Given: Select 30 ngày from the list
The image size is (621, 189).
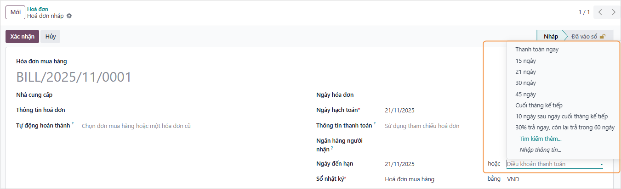Looking at the screenshot, I should (525, 83).
